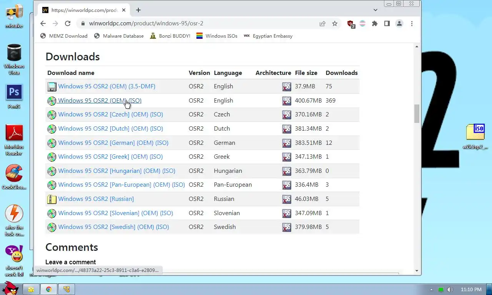Click the scrollbar up arrow
The width and height of the screenshot is (492, 295).
click(417, 46)
